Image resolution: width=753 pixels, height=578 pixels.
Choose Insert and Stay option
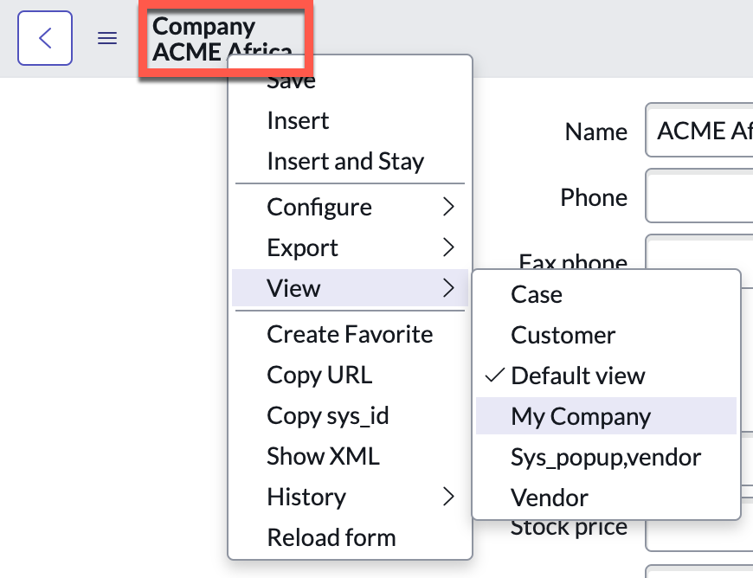350,161
